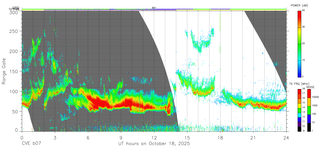322x149 pixels.
Task: Select the red 17-18 MHz frequency swatch
Action: 299,92
